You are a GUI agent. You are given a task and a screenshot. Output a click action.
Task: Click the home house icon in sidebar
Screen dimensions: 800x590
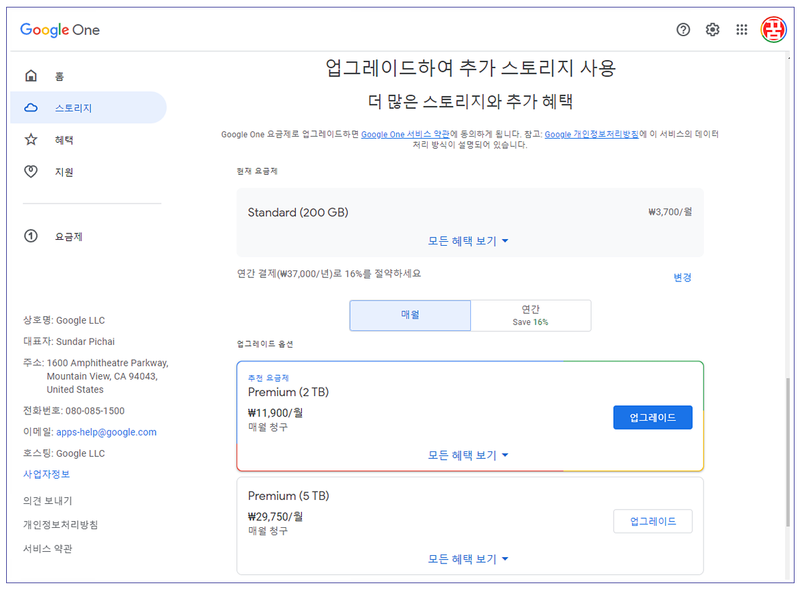pos(31,76)
